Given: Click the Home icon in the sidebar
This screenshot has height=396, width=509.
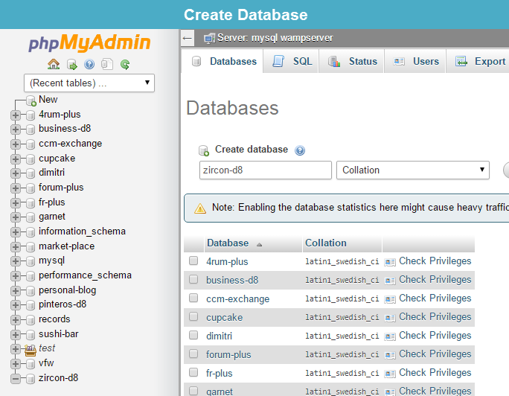Looking at the screenshot, I should (54, 64).
